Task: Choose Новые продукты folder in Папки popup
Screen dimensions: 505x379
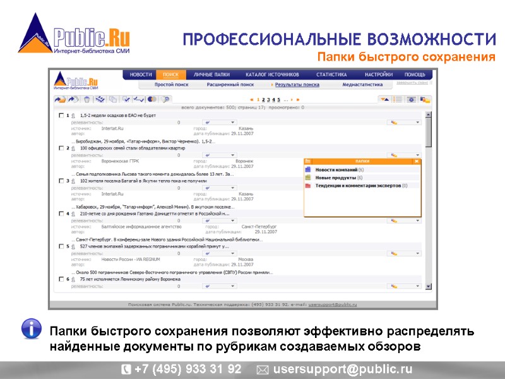Action: 336,178
